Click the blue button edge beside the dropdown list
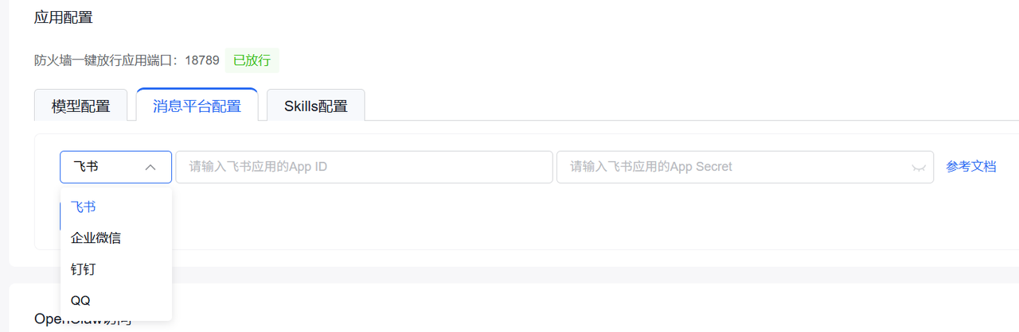The height and width of the screenshot is (332, 1019). [60, 215]
